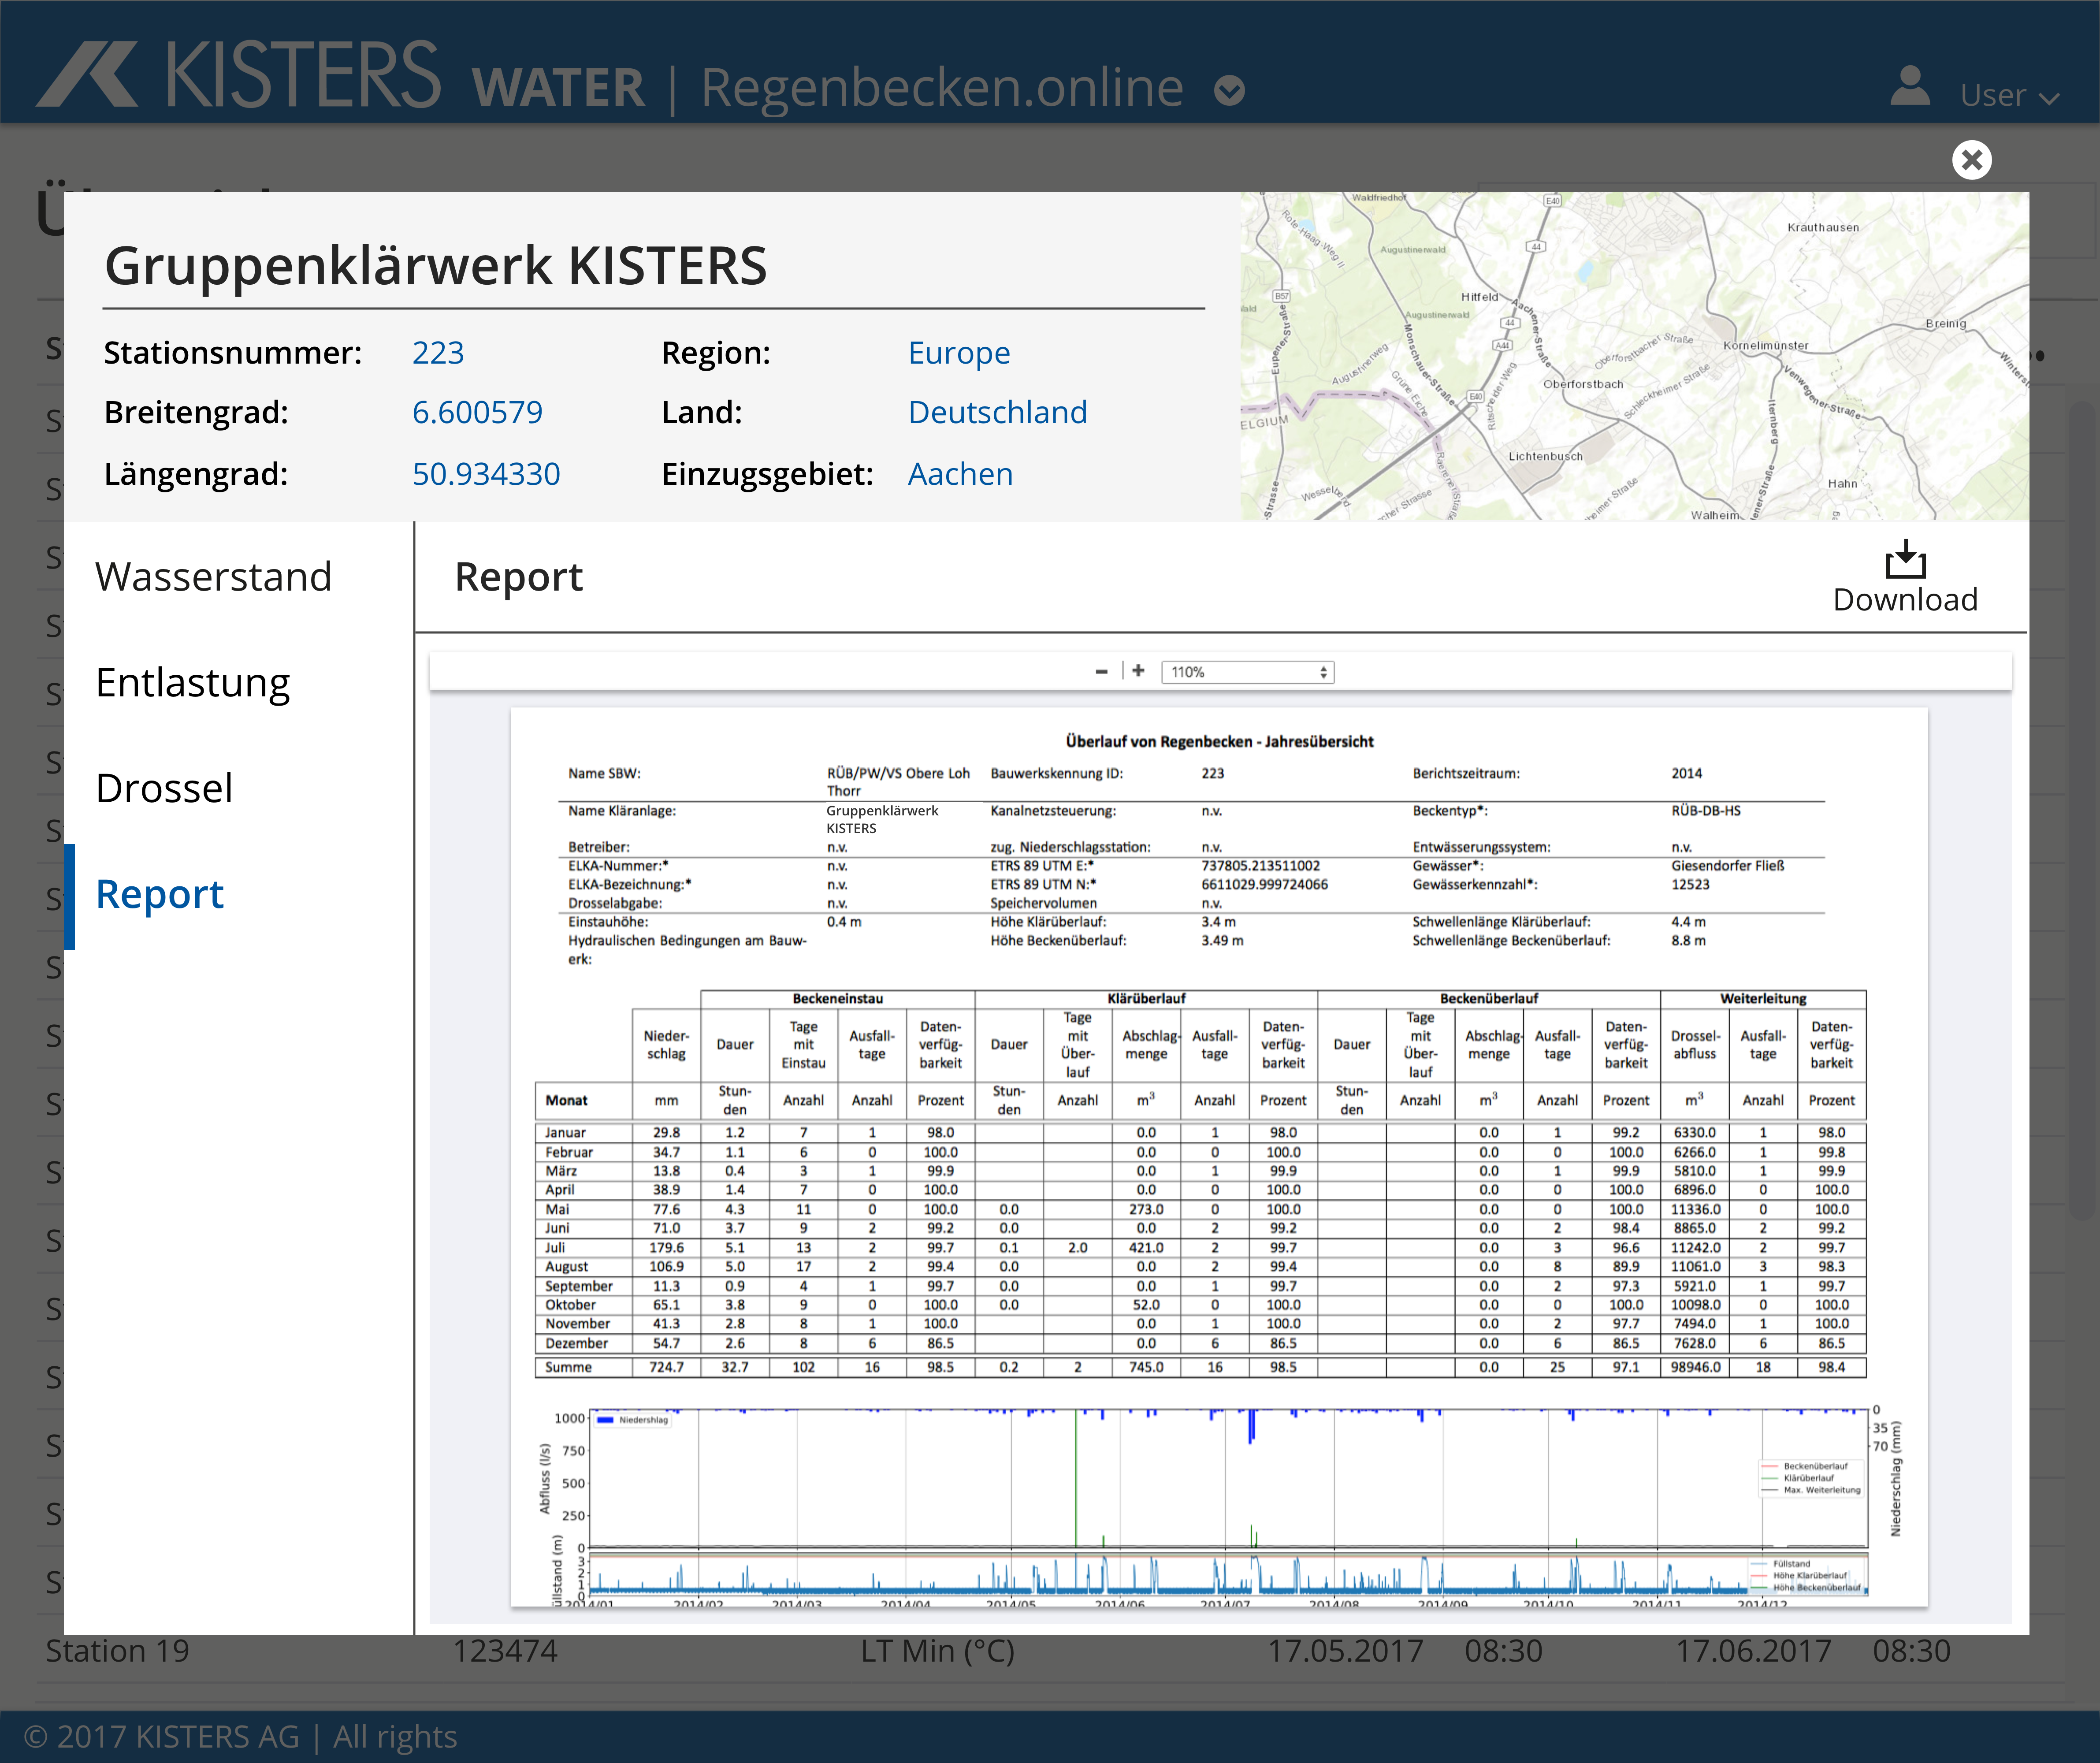Expand the Regegenbecken.online app switcher chevron
The width and height of the screenshot is (2100, 1763).
point(1229,91)
